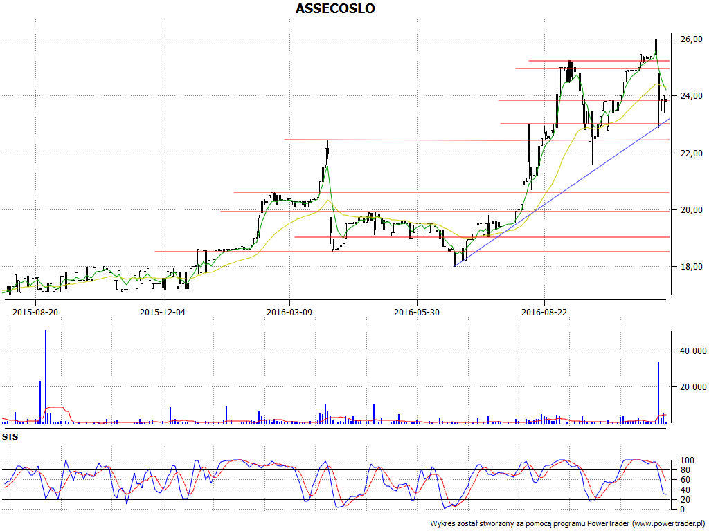Image resolution: width=709 pixels, height=531 pixels.
Task: Click the 0 level on STS axis
Action: [x=682, y=510]
